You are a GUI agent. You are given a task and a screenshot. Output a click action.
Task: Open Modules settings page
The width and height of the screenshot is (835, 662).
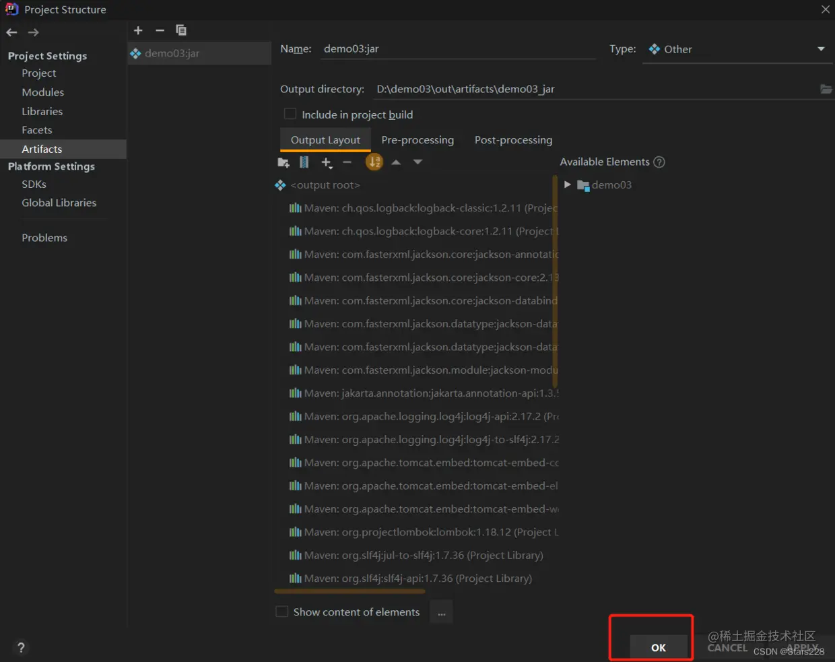(43, 92)
